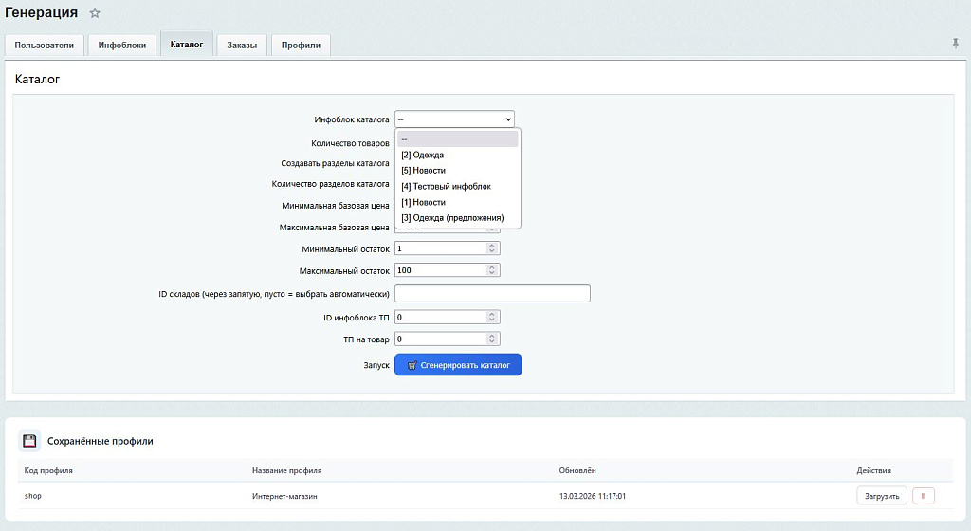Click Загрузить for the shop profile
This screenshot has height=531, width=971.
click(x=881, y=495)
